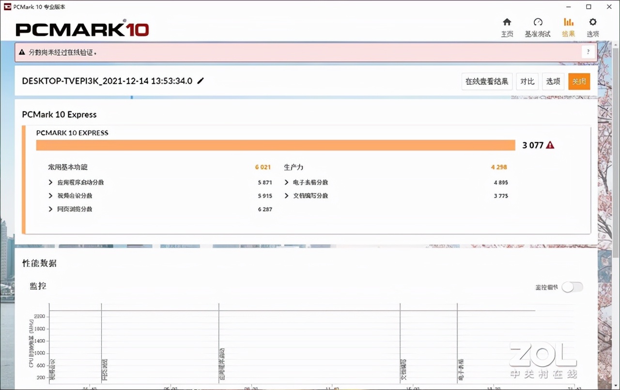The width and height of the screenshot is (620, 390).
Task: Click the Productivity score 4 298
Action: pos(499,167)
